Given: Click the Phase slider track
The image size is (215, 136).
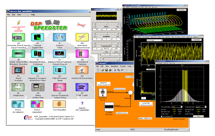Looking at the screenshot, I should [x=106, y=24].
